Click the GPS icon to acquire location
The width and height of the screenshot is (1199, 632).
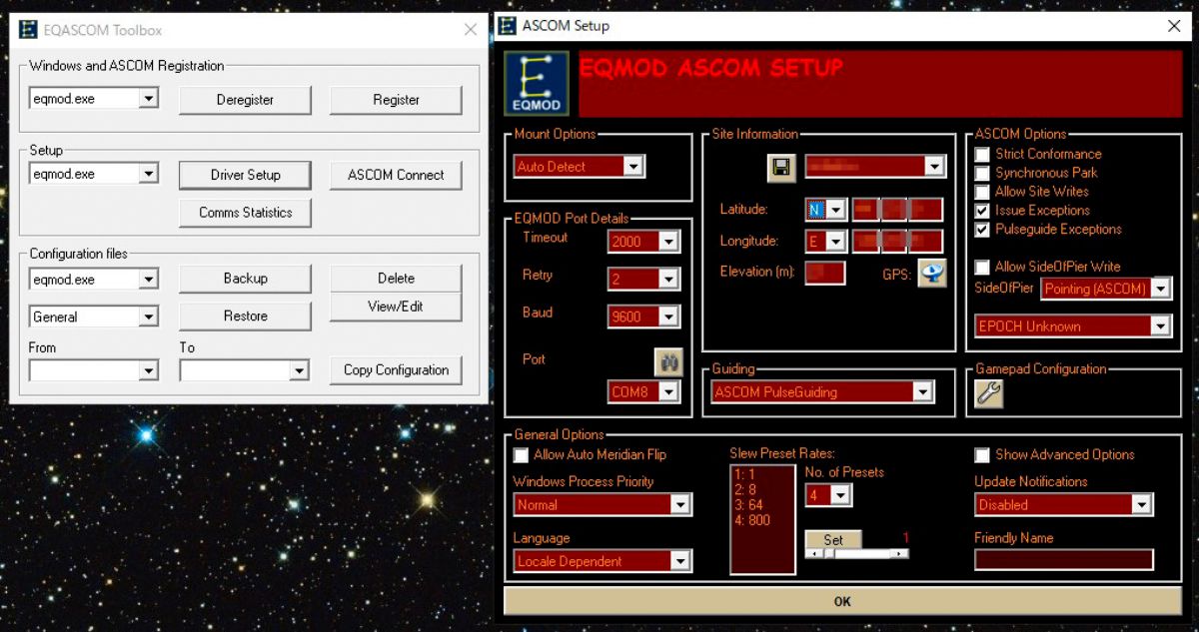(932, 273)
